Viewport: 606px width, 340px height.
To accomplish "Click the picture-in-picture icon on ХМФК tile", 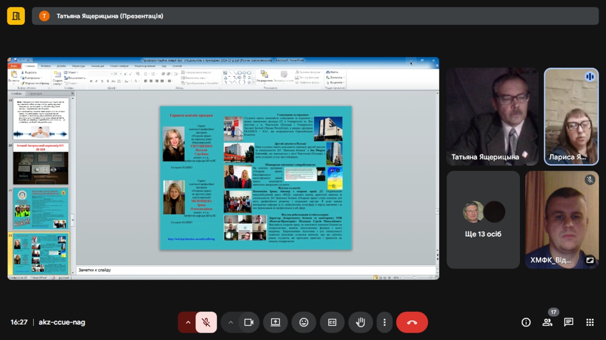I will (590, 260).
